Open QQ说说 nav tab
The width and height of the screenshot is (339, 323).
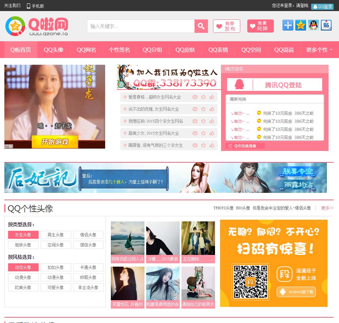coord(284,50)
